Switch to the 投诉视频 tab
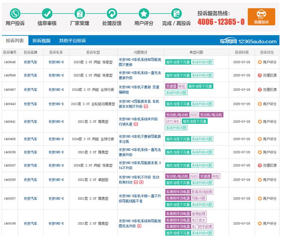This screenshot has height=236, width=285. click(42, 41)
